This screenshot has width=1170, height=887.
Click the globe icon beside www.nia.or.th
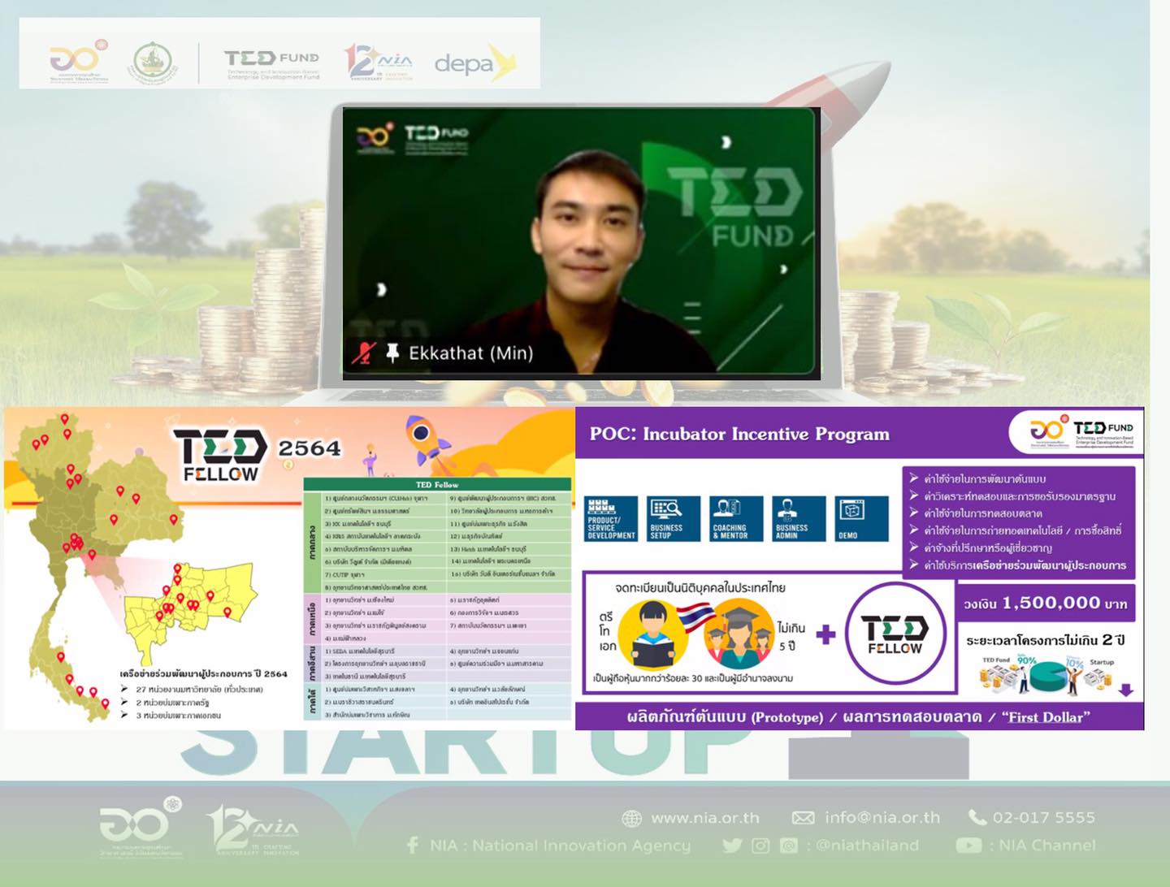coord(631,818)
